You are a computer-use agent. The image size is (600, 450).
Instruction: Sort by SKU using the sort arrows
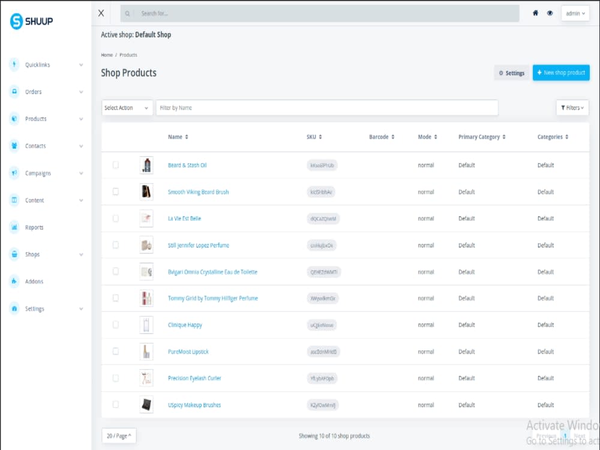click(320, 137)
